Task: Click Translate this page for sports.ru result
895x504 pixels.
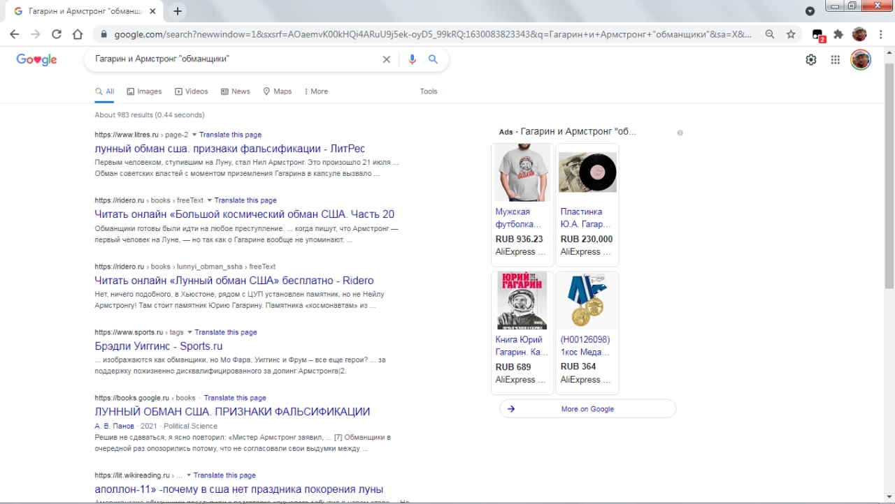Action: coord(226,332)
